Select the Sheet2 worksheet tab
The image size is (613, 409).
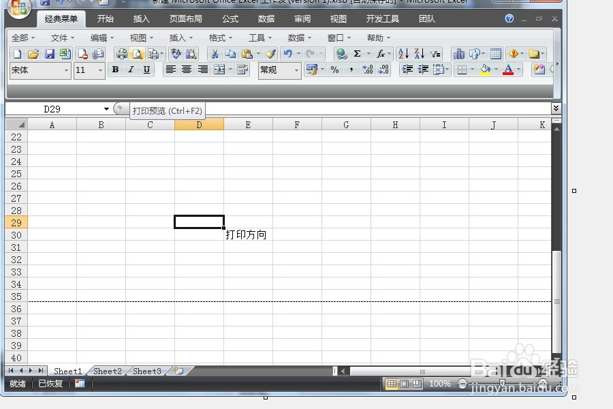[108, 371]
